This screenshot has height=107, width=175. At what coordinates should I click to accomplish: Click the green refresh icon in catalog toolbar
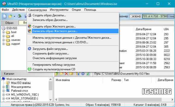(x=88, y=74)
